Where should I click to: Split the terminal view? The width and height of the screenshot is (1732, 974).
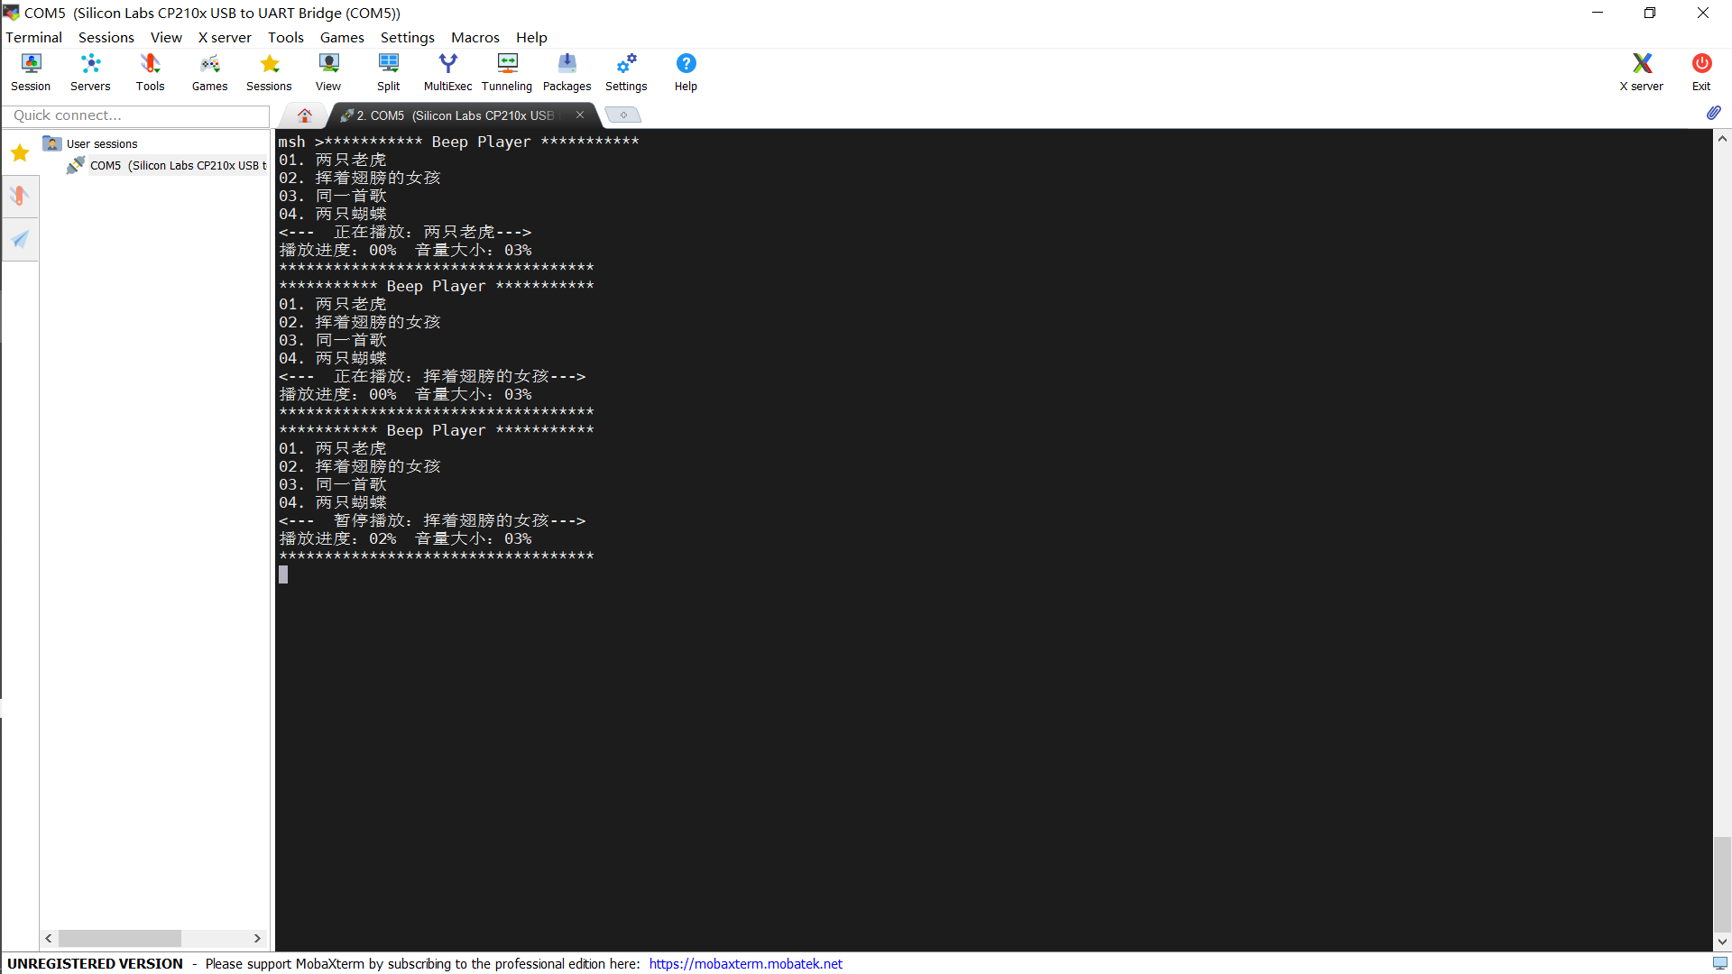pyautogui.click(x=388, y=72)
